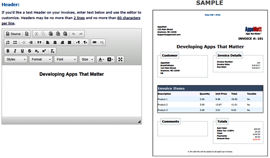Insert a numbered list
The image size is (270, 158).
tap(8, 42)
